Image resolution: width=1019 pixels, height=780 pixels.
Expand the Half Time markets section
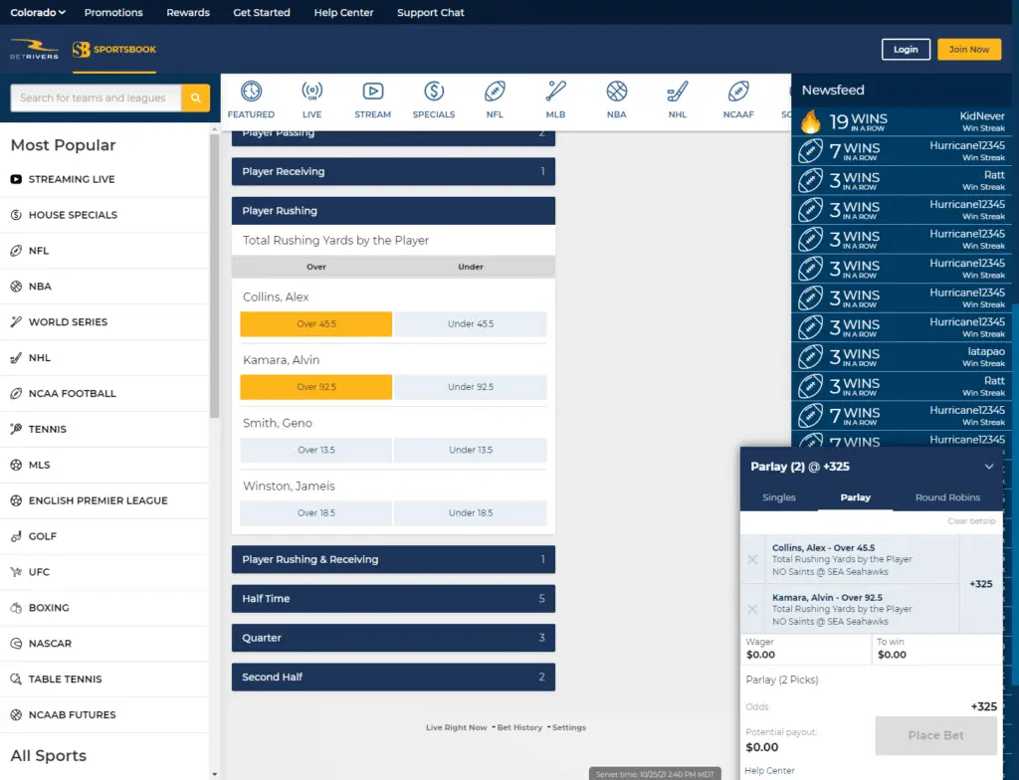pos(393,599)
